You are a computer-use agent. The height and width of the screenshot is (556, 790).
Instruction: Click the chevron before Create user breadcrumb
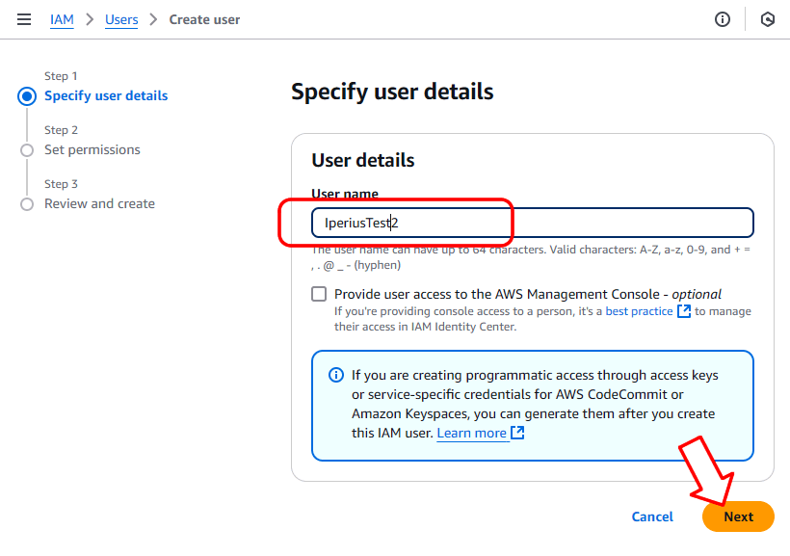pos(154,19)
